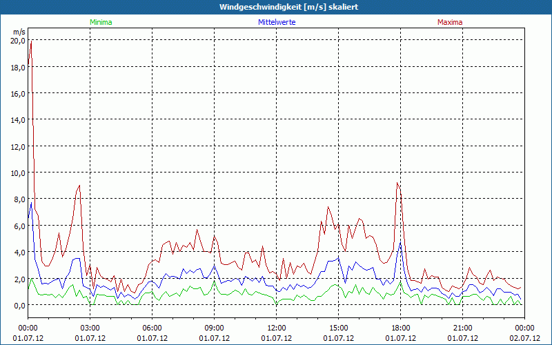The image size is (552, 345).
Task: Click the red Maxima peak near 20 m/s
Action: [x=31, y=41]
